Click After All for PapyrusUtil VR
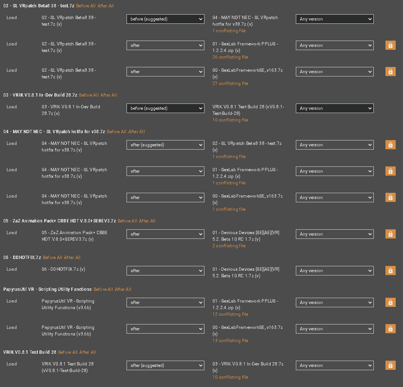The height and width of the screenshot is (387, 403). [123, 289]
